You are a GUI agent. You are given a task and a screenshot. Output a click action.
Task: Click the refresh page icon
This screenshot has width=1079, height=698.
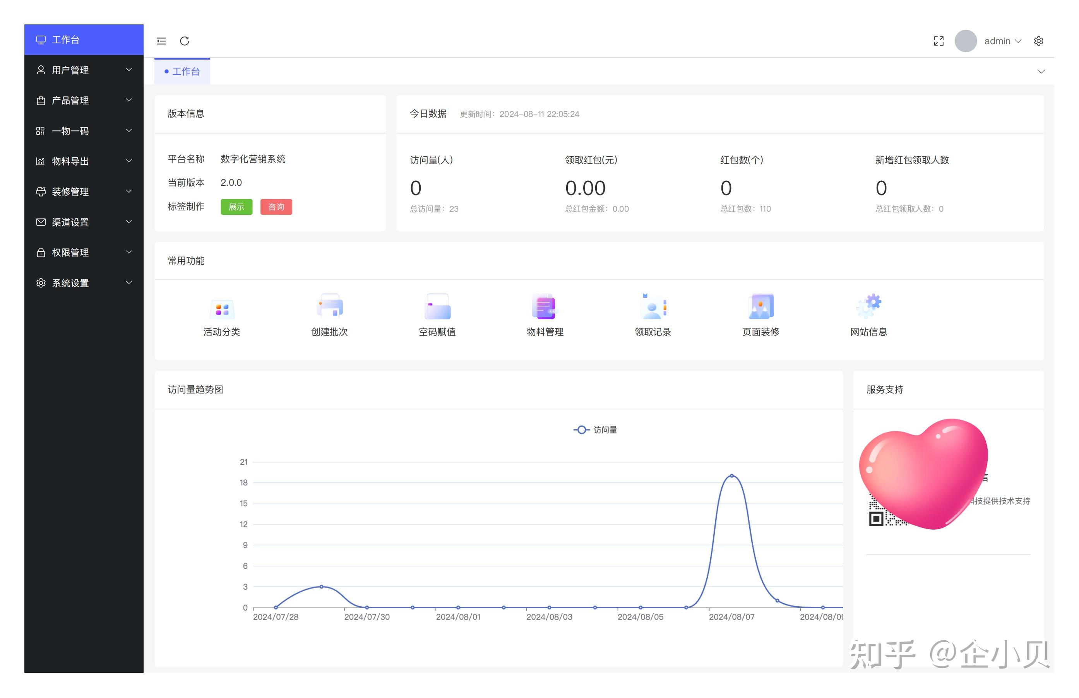[x=185, y=41]
